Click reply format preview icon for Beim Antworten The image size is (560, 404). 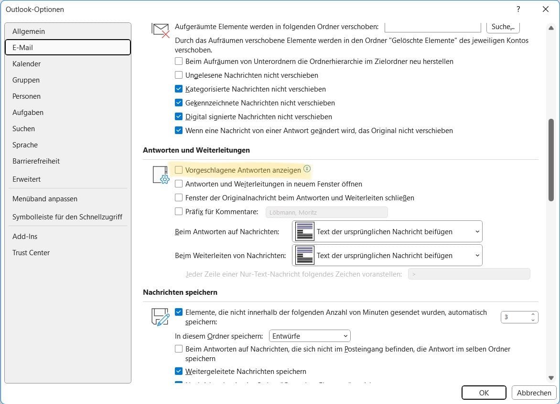click(x=305, y=231)
